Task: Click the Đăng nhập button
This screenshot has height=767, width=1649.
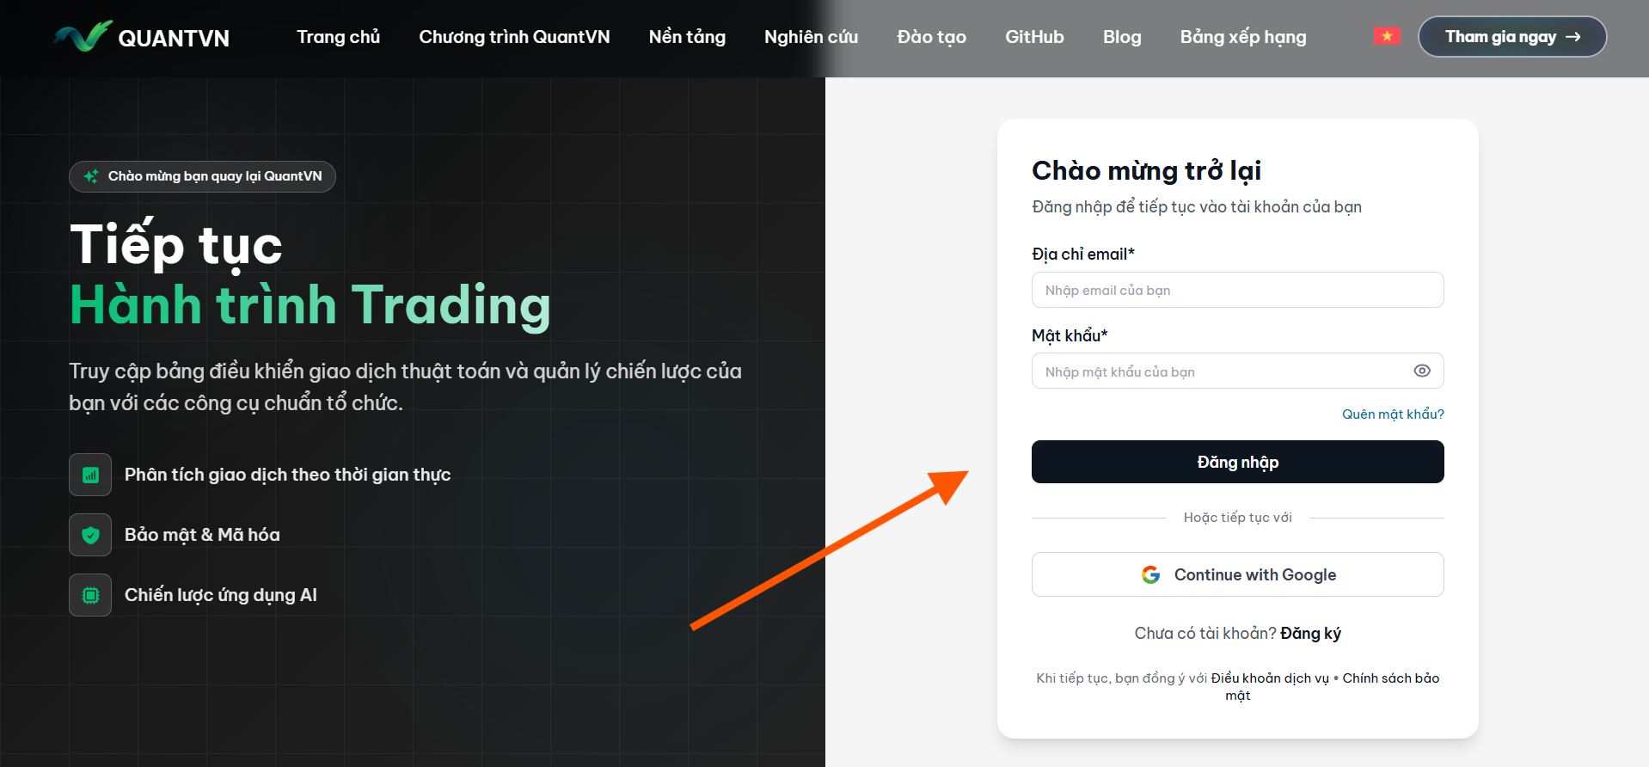Action: (1237, 462)
